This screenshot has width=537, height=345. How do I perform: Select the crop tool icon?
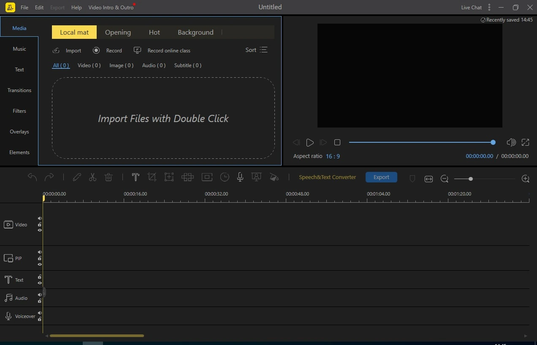tap(152, 177)
